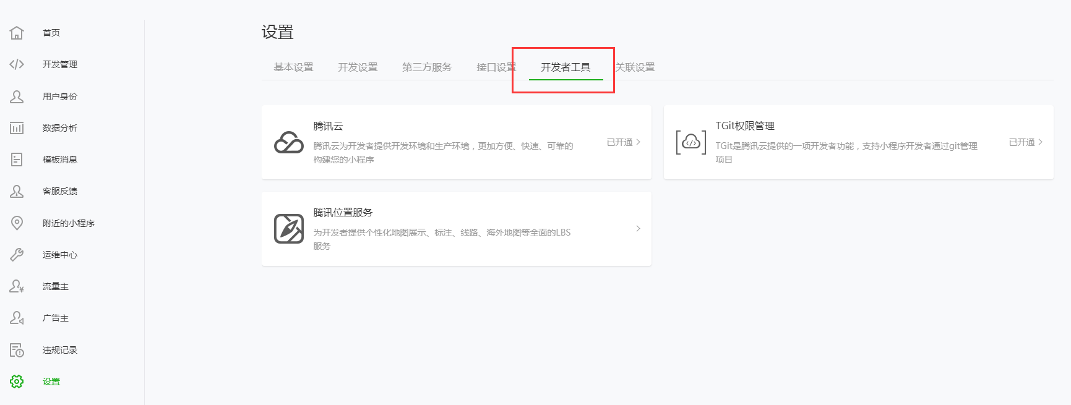The width and height of the screenshot is (1071, 405).
Task: Select 附近的小程序 in the sidebar
Action: point(69,223)
